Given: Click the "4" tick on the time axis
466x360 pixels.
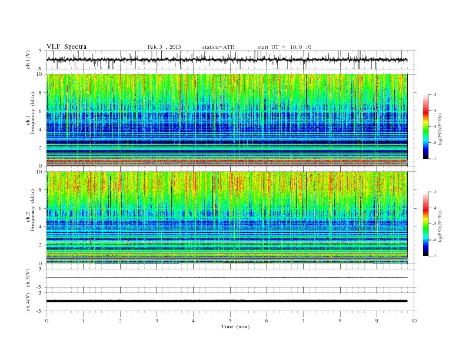Looking at the screenshot, I should coord(193,321).
